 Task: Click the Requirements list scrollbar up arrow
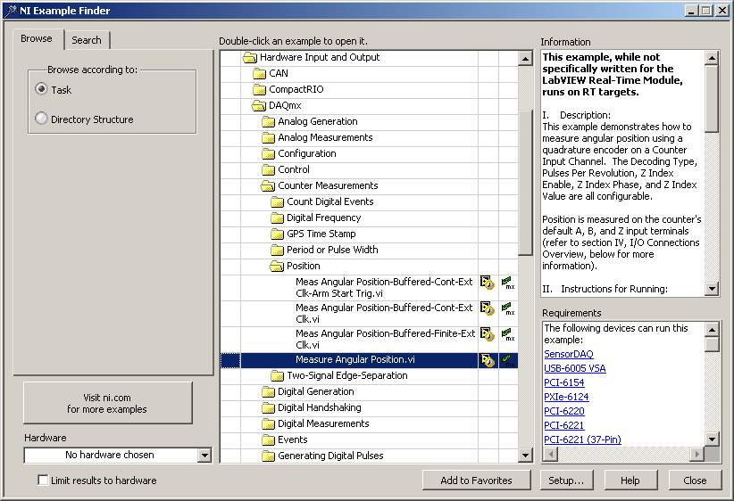pos(712,330)
